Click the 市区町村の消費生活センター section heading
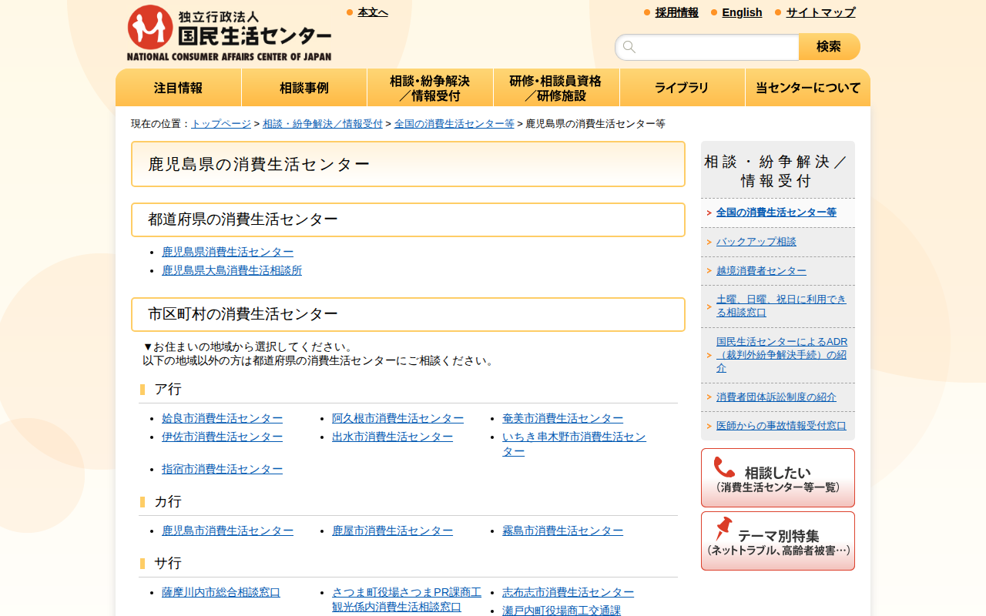986x616 pixels. pos(408,314)
